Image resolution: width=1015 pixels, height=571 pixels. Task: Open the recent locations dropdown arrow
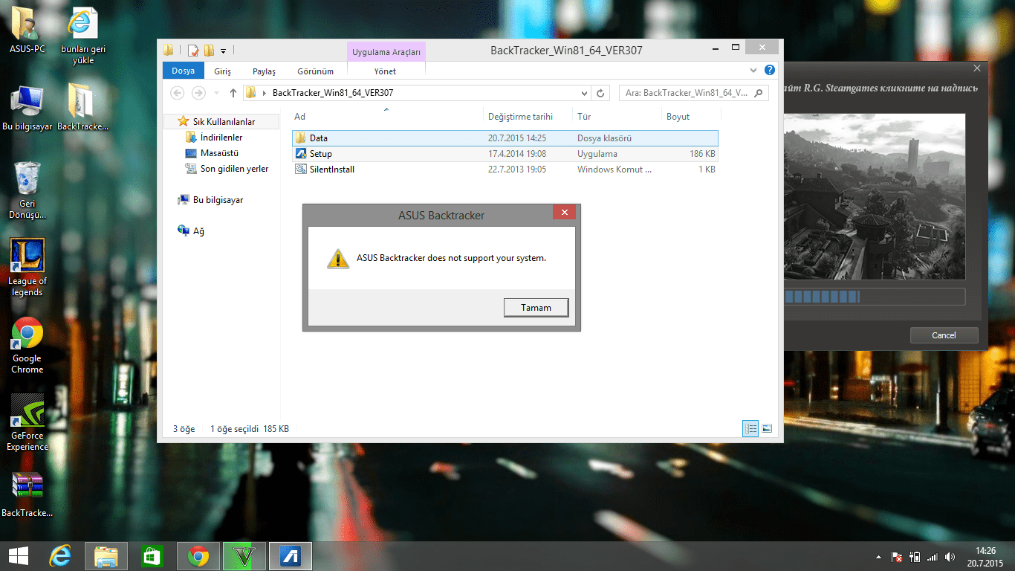point(217,93)
